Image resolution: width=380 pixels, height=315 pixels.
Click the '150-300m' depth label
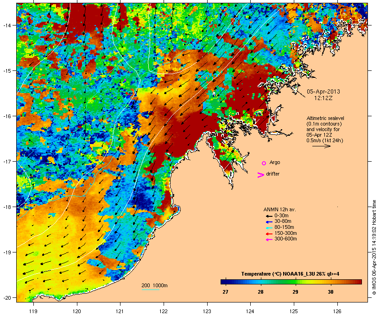pyautogui.click(x=285, y=233)
